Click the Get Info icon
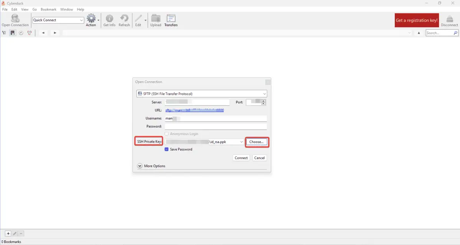 (109, 18)
